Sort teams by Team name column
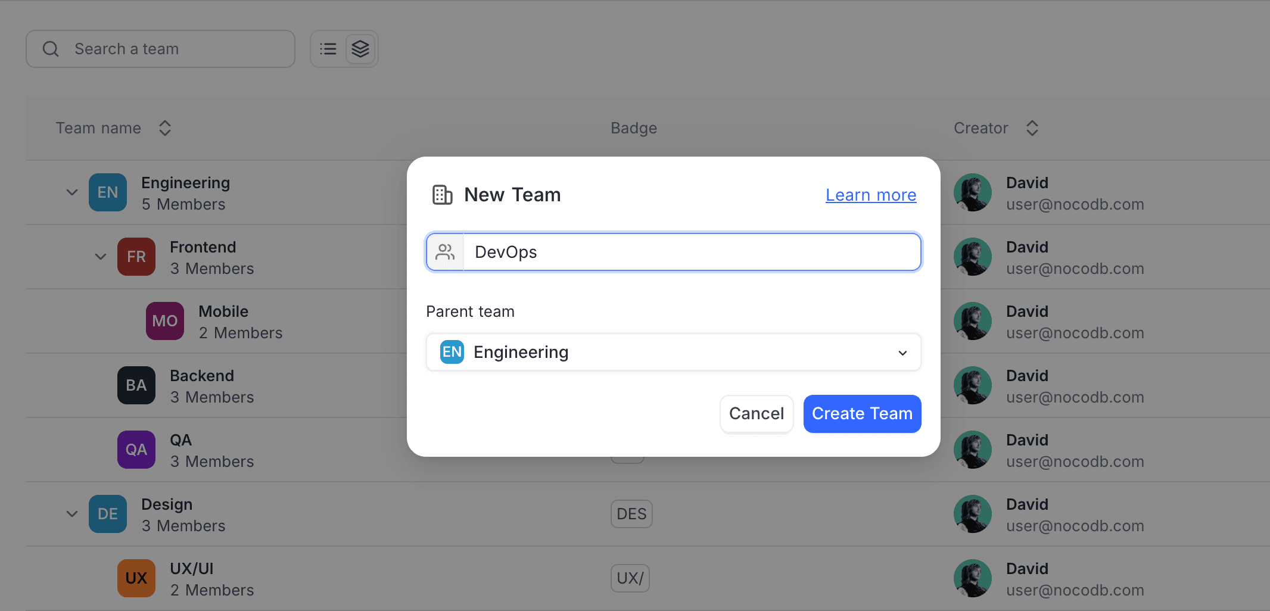1270x611 pixels. pyautogui.click(x=165, y=128)
